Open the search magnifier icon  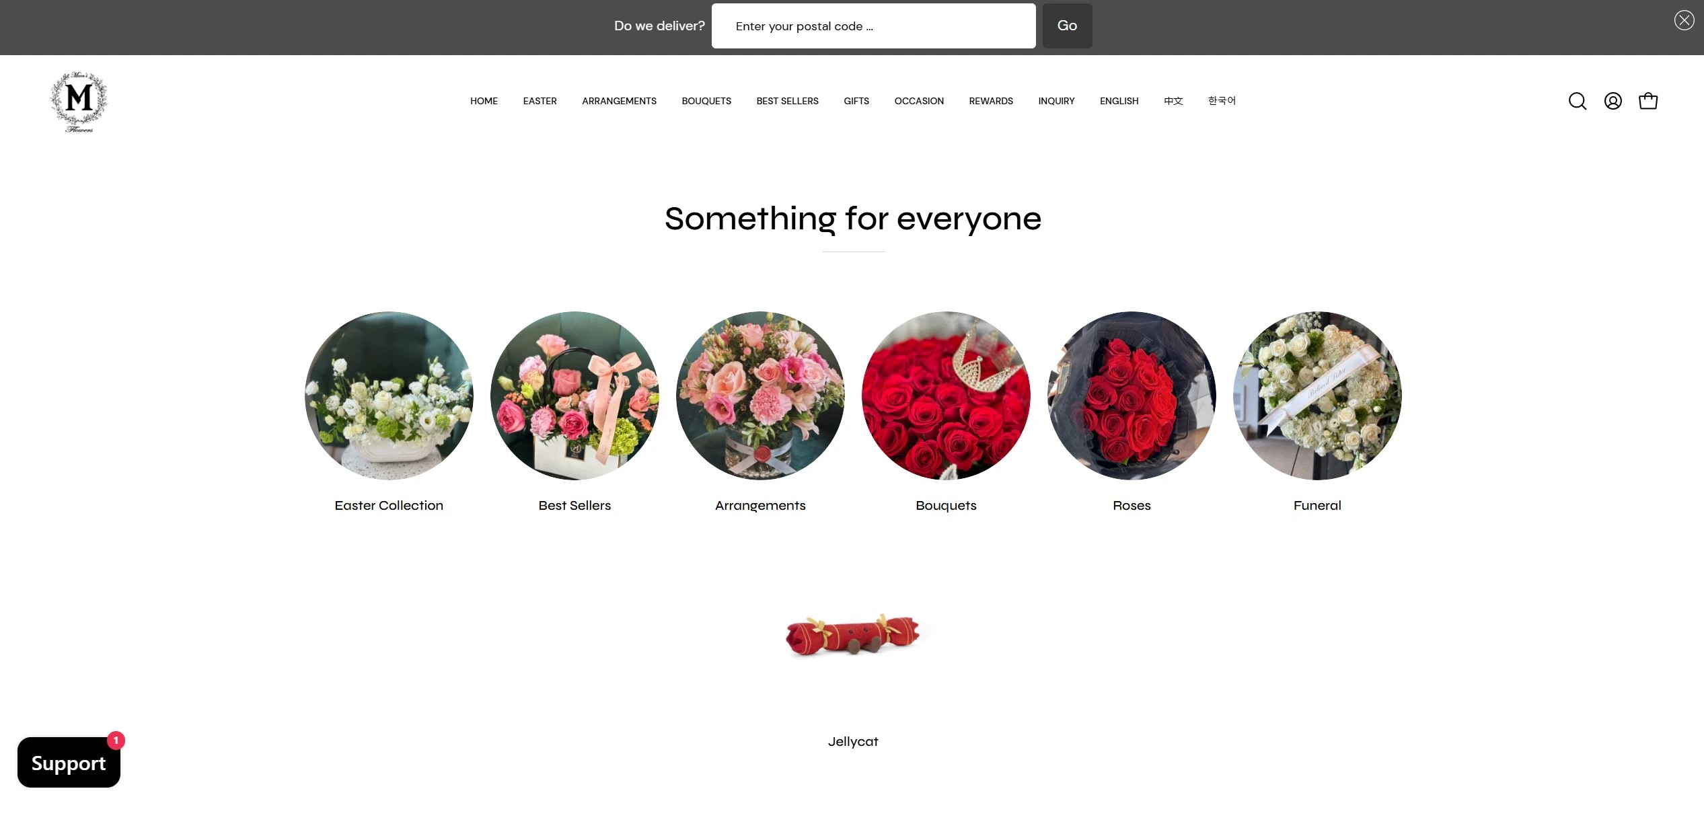click(1577, 101)
